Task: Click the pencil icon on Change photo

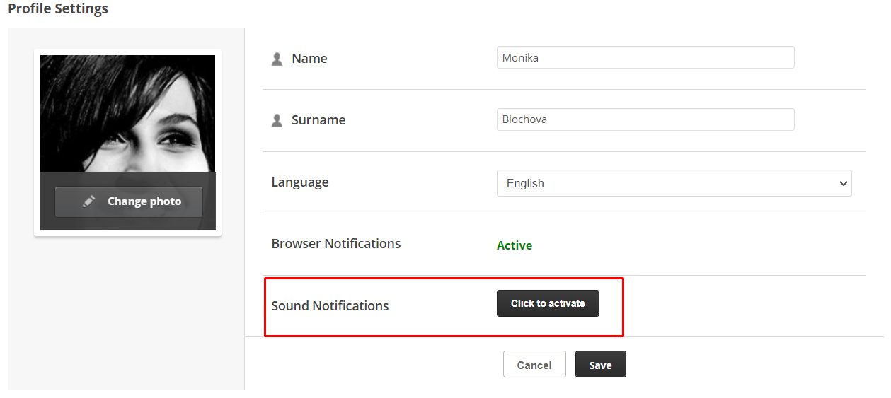Action: 88,201
